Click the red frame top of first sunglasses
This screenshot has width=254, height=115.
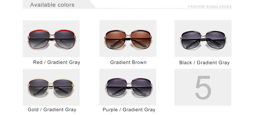coord(40,31)
